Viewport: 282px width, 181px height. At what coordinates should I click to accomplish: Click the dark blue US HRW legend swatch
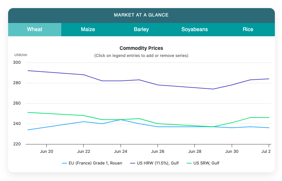(133, 163)
